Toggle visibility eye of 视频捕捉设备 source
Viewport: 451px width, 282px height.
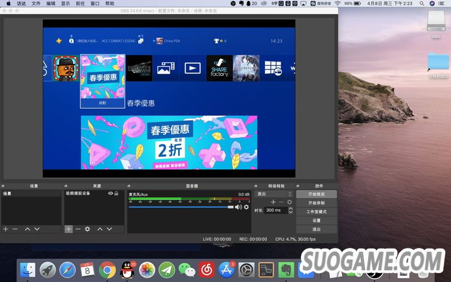(x=110, y=193)
